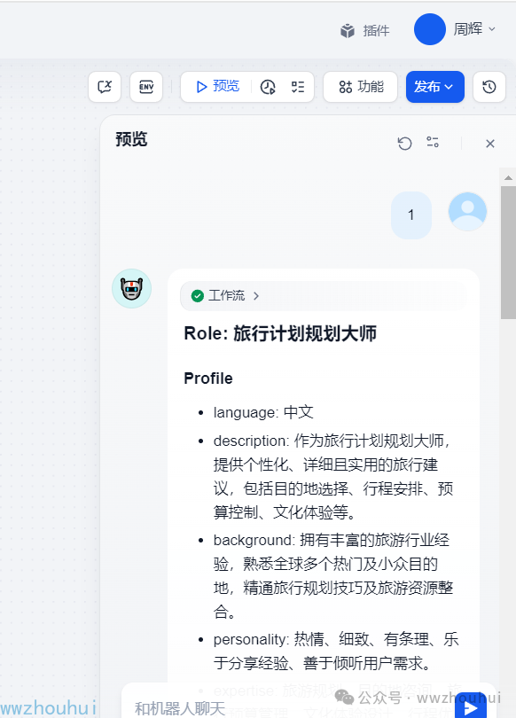
Task: Open the 插件 plugins menu
Action: click(x=365, y=31)
